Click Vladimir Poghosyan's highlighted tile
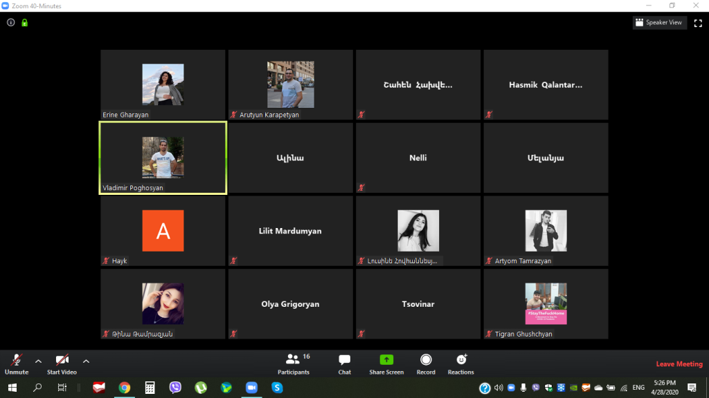 coord(163,158)
